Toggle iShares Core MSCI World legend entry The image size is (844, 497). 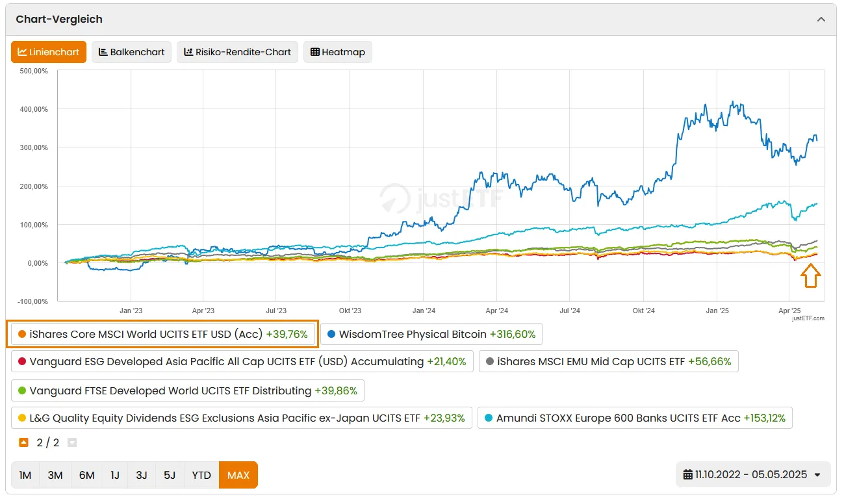click(162, 334)
